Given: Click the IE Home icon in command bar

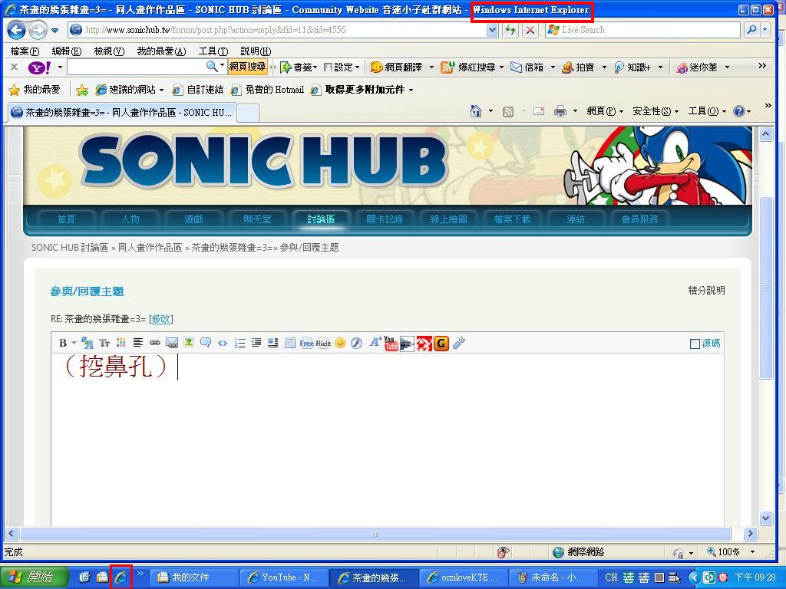Looking at the screenshot, I should tap(476, 111).
